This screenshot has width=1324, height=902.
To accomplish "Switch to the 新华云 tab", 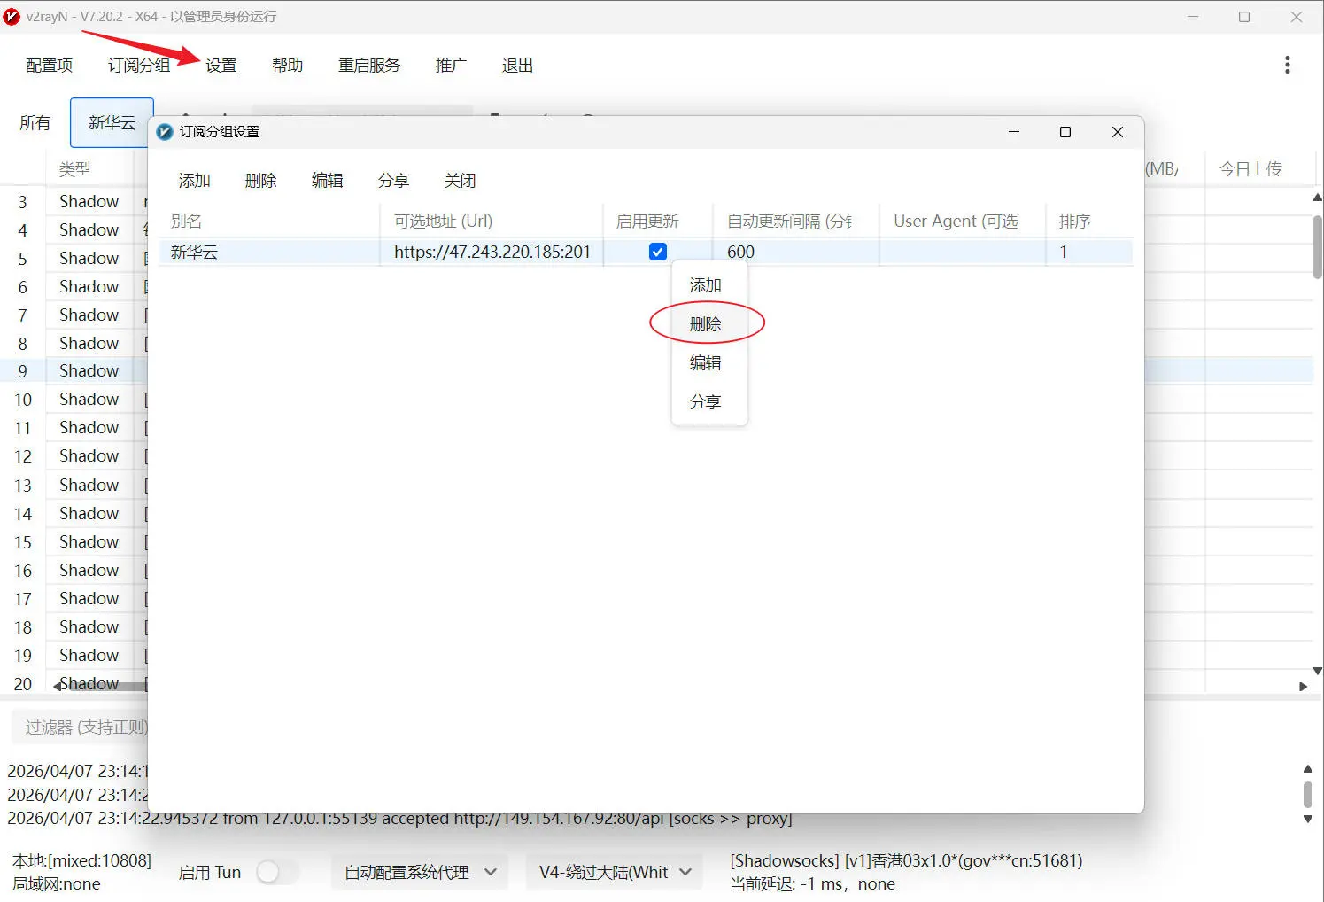I will click(111, 122).
